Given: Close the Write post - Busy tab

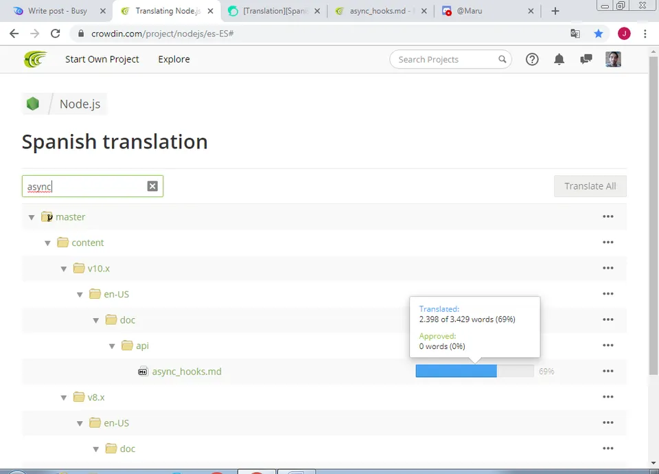Looking at the screenshot, I should 103,11.
